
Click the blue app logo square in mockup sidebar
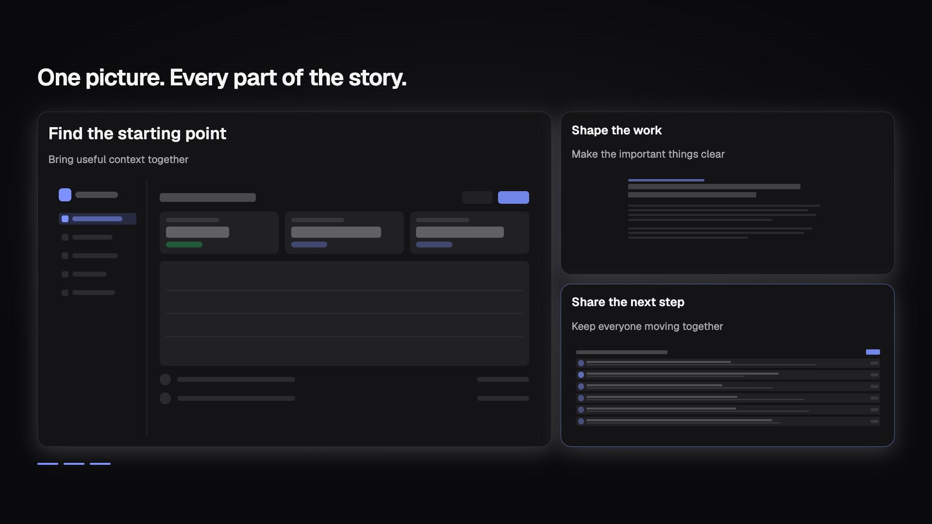[65, 195]
